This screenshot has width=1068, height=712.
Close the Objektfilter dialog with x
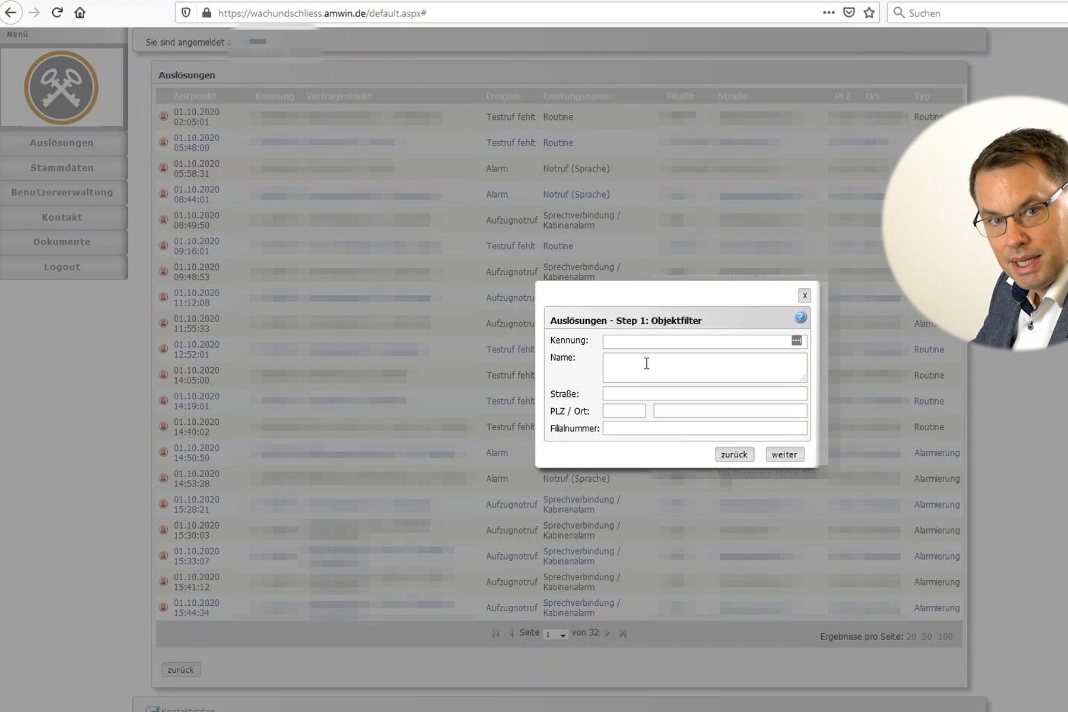804,295
